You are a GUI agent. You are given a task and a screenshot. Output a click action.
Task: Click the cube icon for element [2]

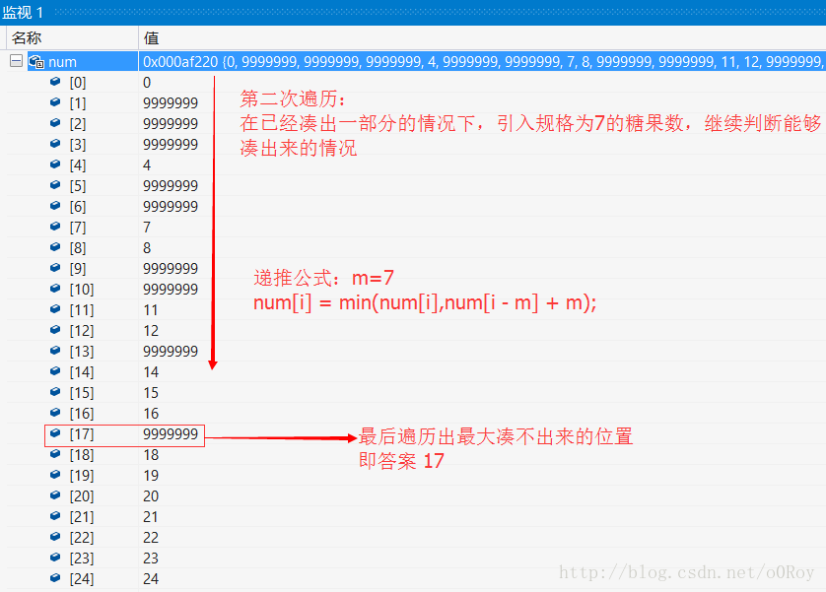(x=55, y=122)
